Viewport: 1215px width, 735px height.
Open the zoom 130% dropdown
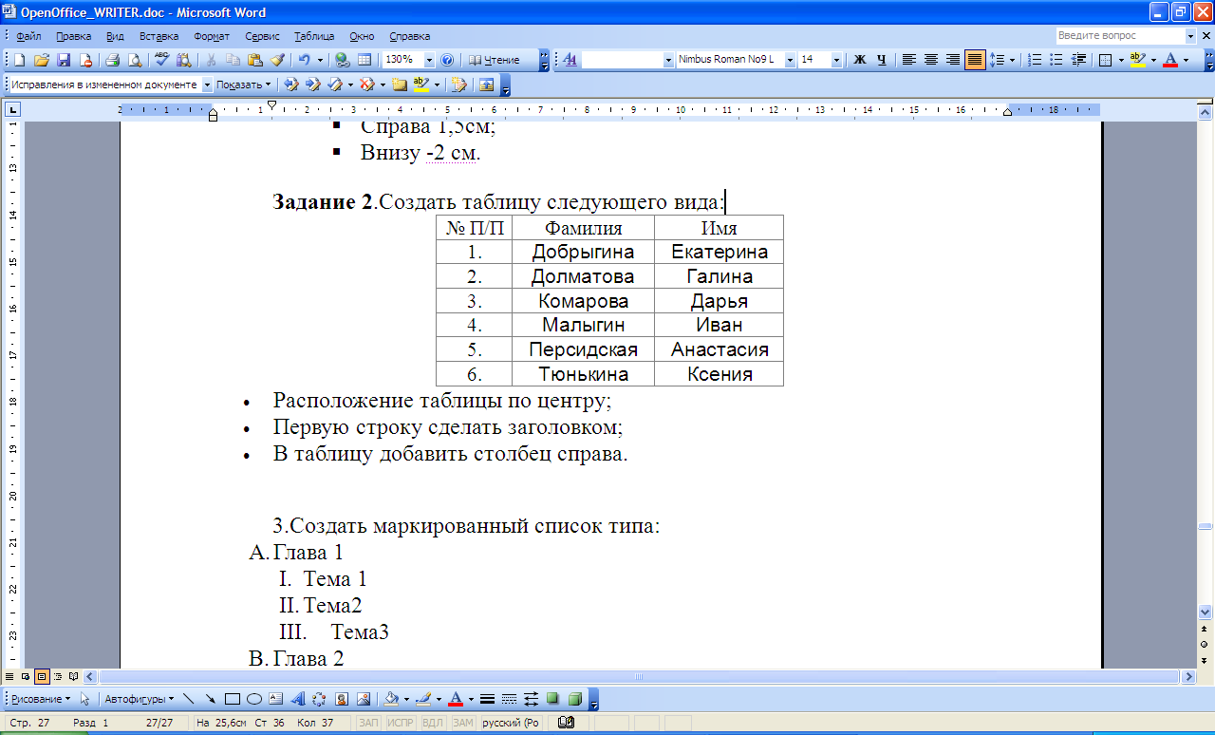pyautogui.click(x=429, y=60)
